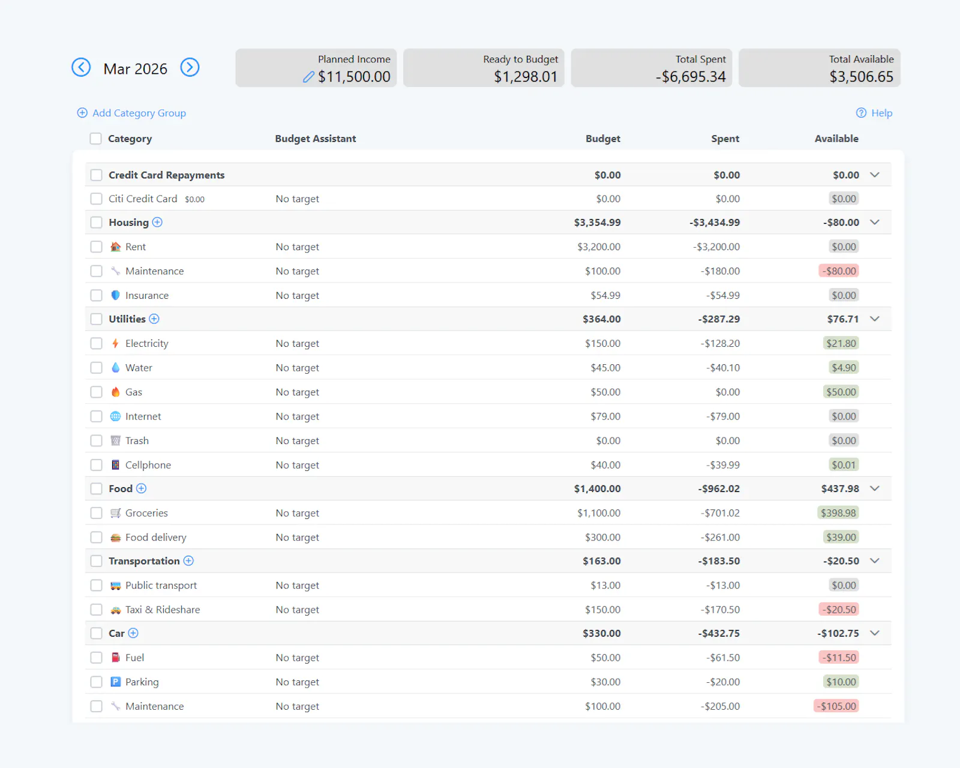960x768 pixels.
Task: Click the Parking sign icon
Action: tap(116, 682)
